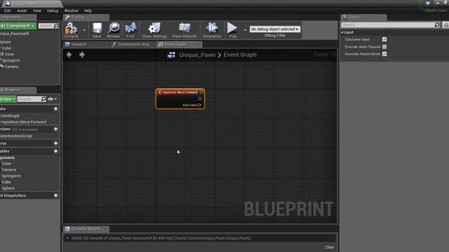Image resolution: width=449 pixels, height=252 pixels.
Task: Open the Debug menu
Action: tap(53, 11)
